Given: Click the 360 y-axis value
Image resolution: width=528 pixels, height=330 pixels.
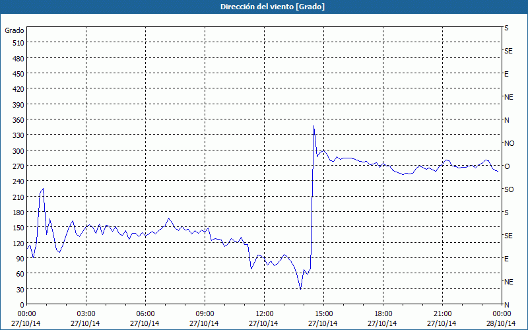Looking at the screenshot, I should [x=18, y=120].
